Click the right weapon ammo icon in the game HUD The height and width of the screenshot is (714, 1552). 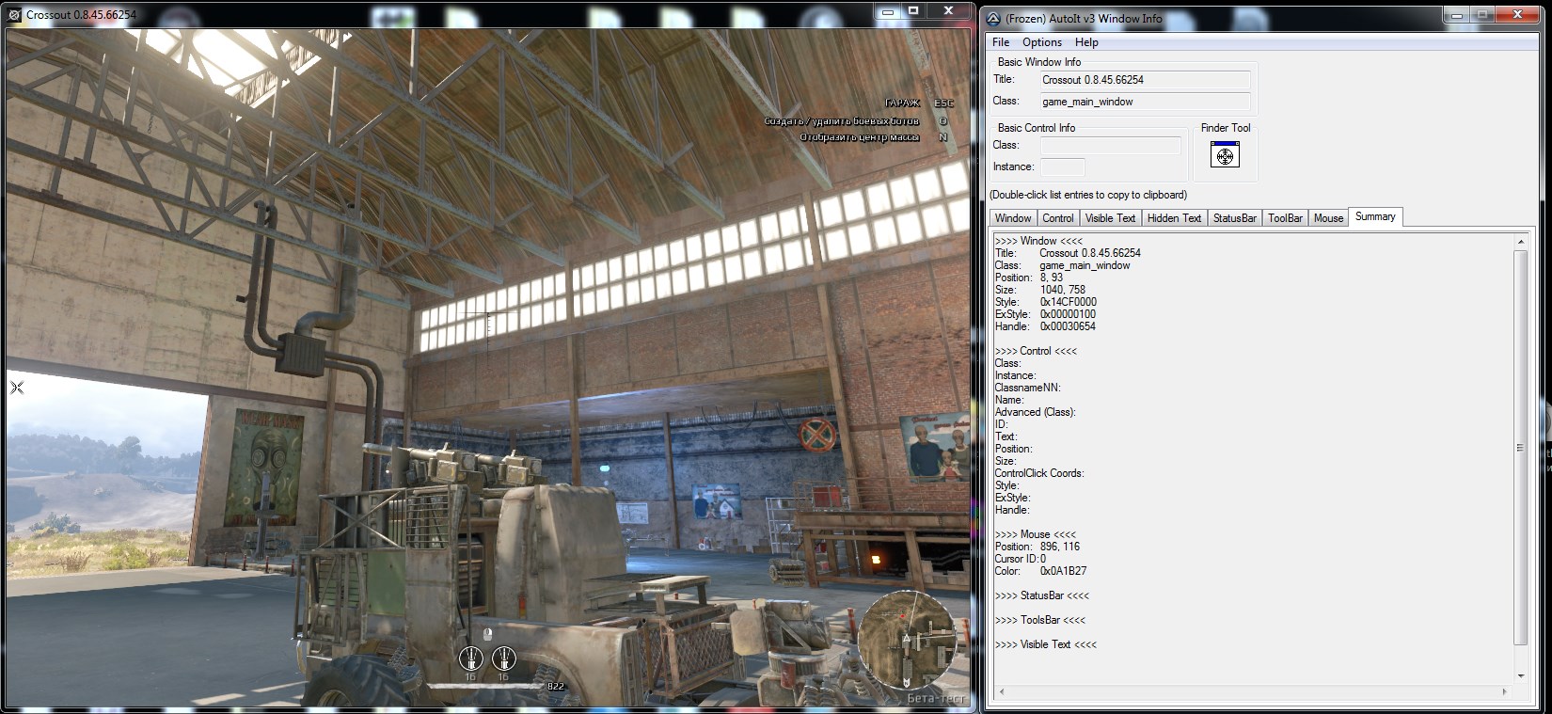[503, 658]
